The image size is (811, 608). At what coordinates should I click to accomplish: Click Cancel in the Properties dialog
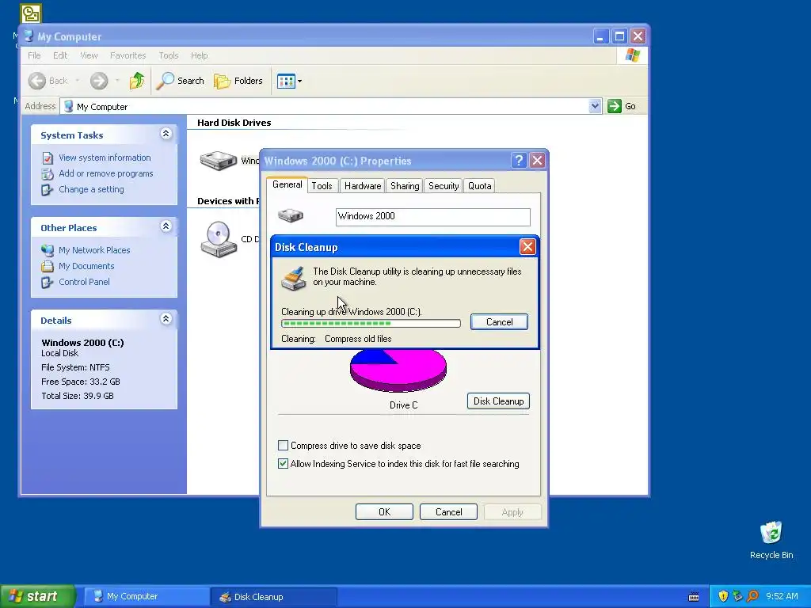pyautogui.click(x=448, y=512)
